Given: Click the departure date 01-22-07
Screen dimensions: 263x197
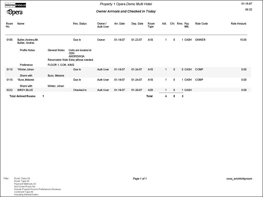Looking at the screenshot, I should pos(137,40).
